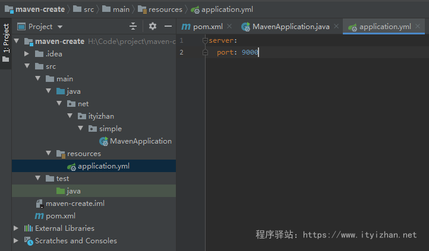Collapse the src folder
This screenshot has width=429, height=251.
coord(27,66)
